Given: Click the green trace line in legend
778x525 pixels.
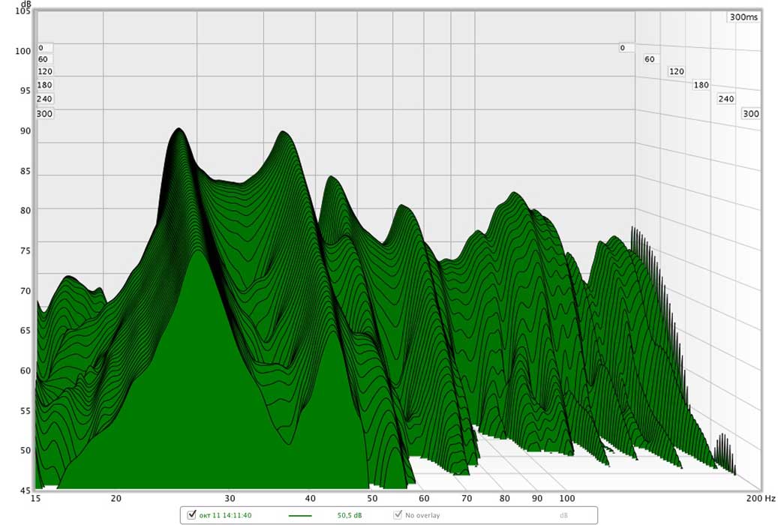Looking at the screenshot, I should click(x=302, y=515).
